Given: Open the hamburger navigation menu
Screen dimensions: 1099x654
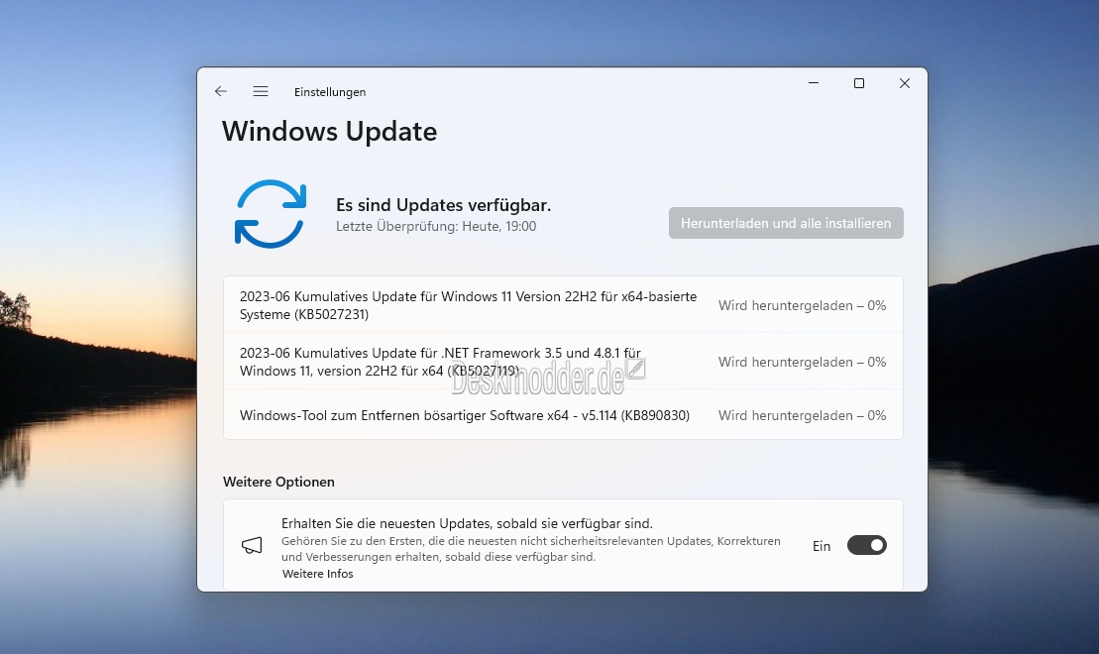Looking at the screenshot, I should [261, 91].
